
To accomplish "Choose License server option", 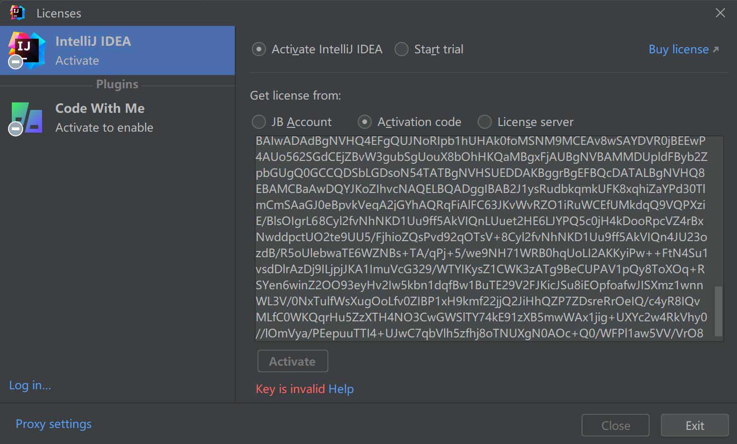I will coord(485,122).
